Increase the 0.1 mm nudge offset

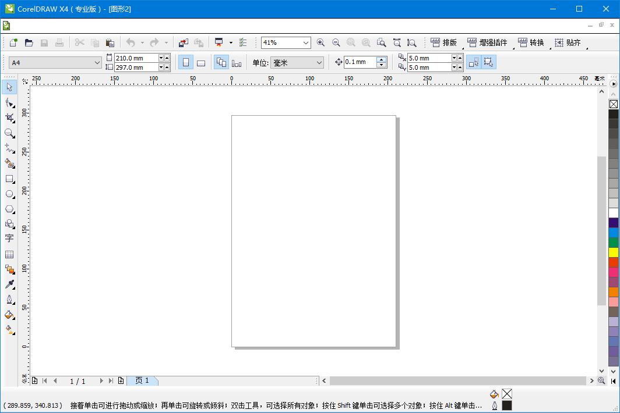(381, 59)
